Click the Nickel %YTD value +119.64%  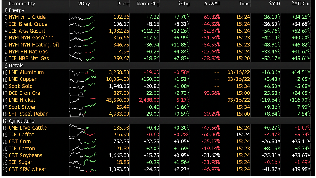click(270, 100)
